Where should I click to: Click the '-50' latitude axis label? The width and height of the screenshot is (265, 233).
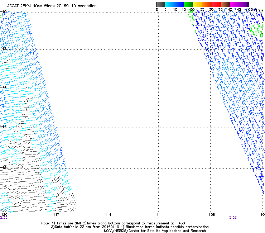tap(3, 210)
